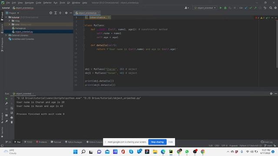Screen dimensions: 278x156
Task: Open the View menu
Action: pos(20,3)
